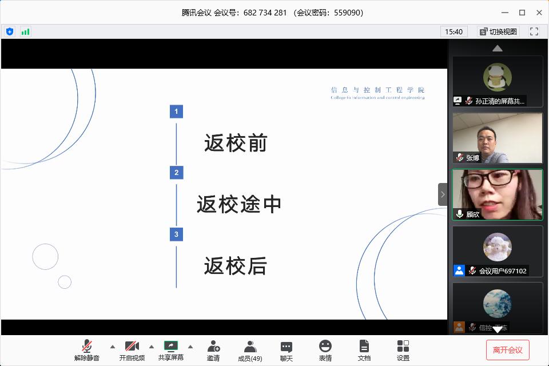
Task: Enter full screen mode via corner icon
Action: point(534,31)
